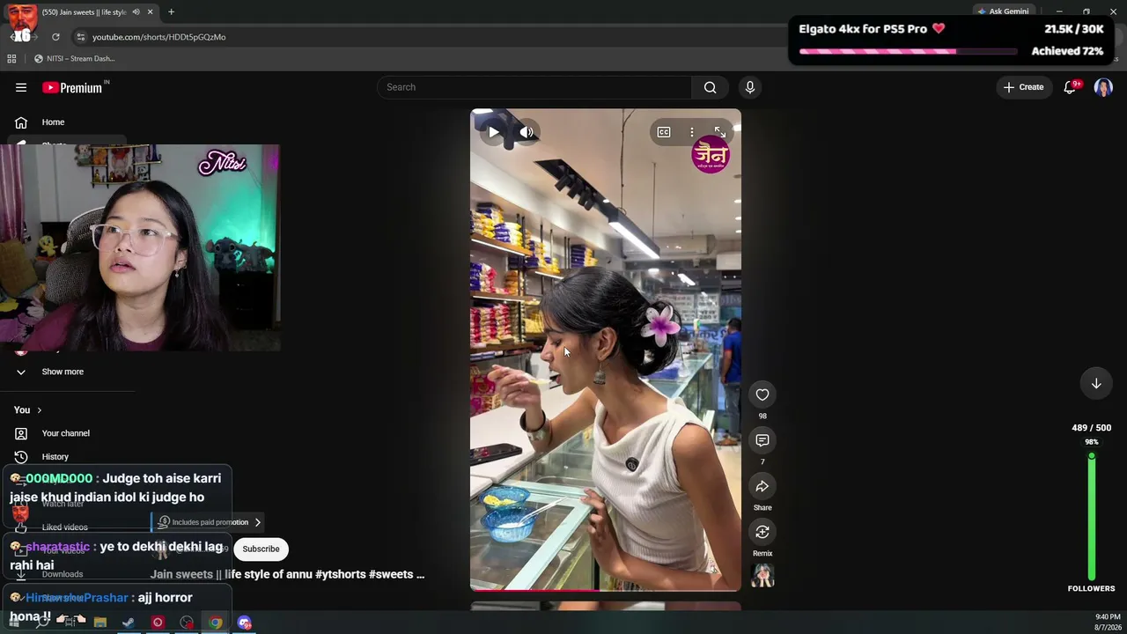Open Chrome from the taskbar
The image size is (1127, 634).
point(216,623)
